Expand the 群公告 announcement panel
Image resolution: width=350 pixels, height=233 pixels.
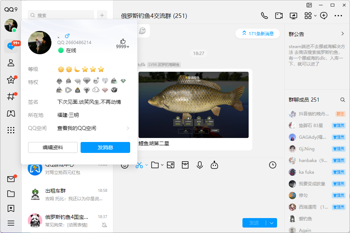coord(342,33)
